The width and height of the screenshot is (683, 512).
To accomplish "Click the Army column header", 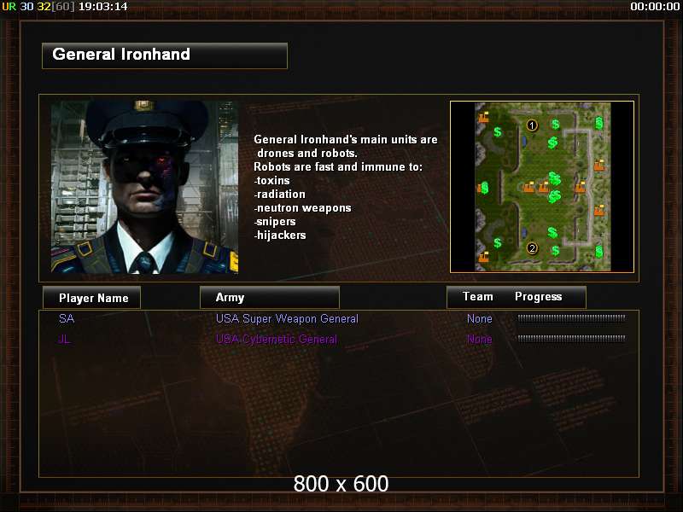I will [x=270, y=297].
